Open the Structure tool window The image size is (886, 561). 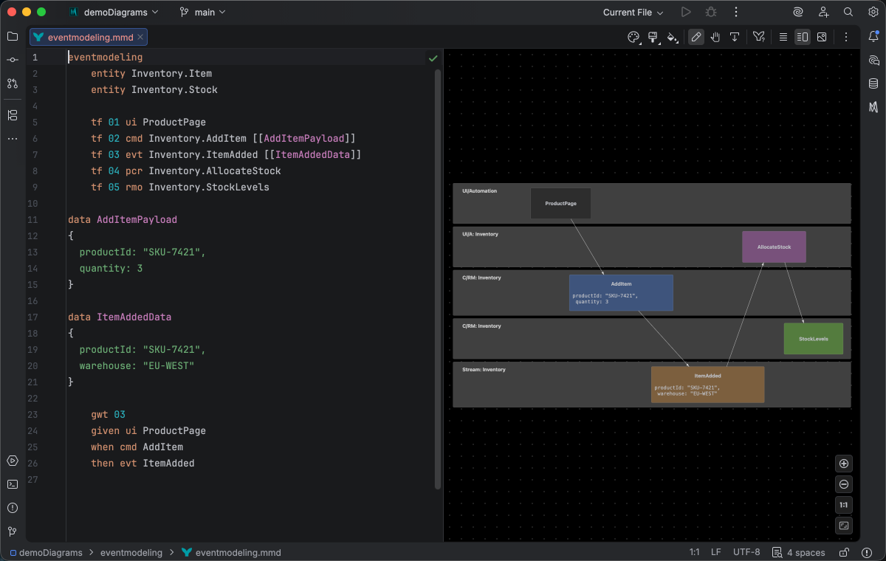pos(13,115)
